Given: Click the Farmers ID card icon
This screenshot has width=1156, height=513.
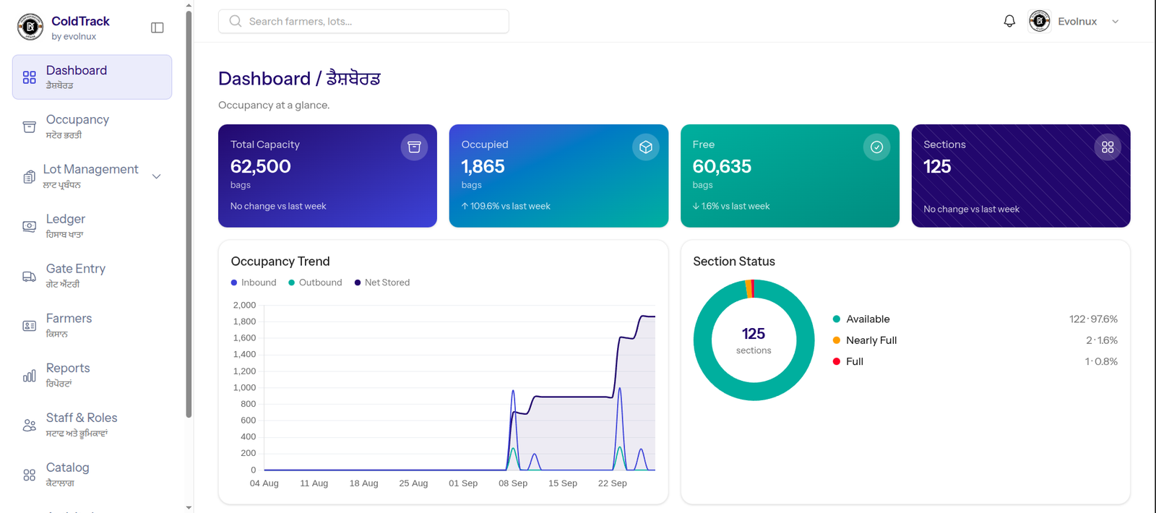Looking at the screenshot, I should pyautogui.click(x=29, y=326).
